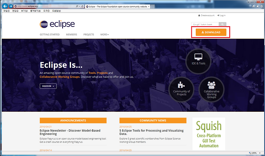
Task: Click the Create account link
Action: pos(206,15)
